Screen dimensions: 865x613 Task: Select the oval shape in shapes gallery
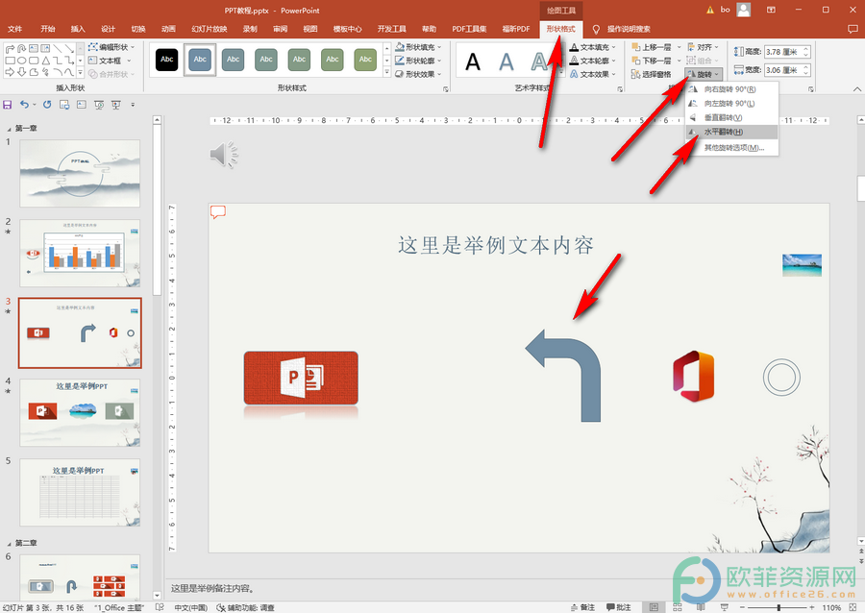21,61
